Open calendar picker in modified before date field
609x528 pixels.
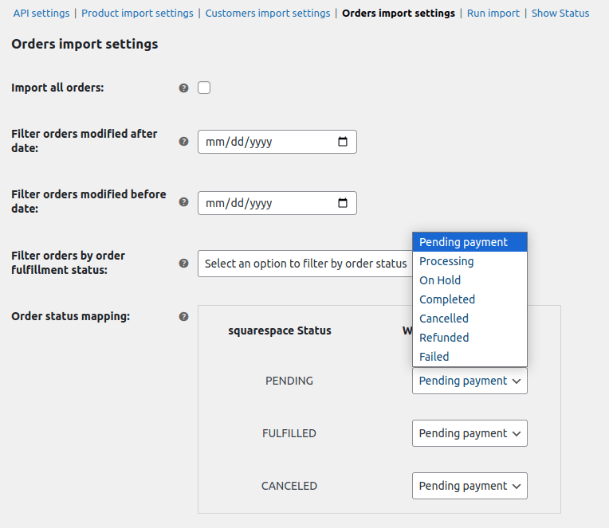343,203
